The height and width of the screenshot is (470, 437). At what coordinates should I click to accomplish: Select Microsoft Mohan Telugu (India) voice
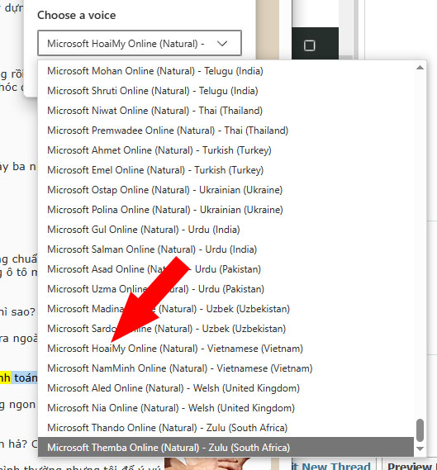(x=226, y=71)
